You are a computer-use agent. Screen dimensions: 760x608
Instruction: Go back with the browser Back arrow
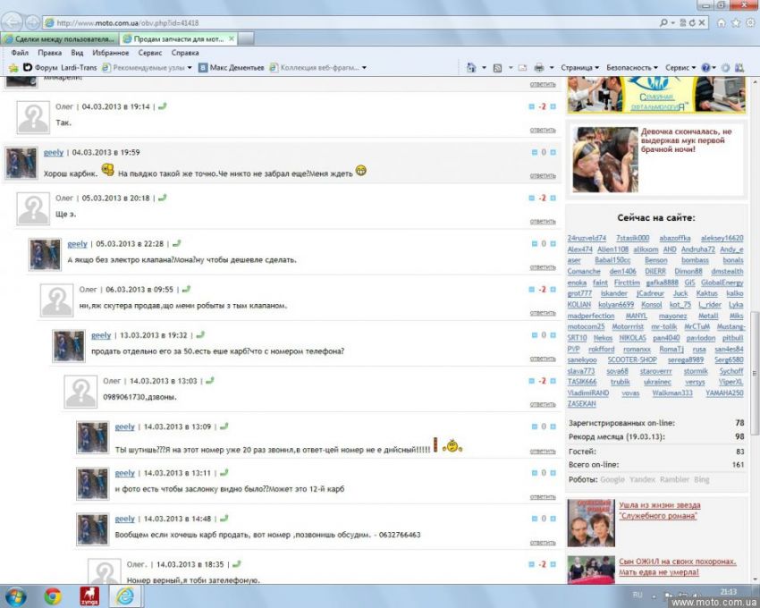pos(12,22)
